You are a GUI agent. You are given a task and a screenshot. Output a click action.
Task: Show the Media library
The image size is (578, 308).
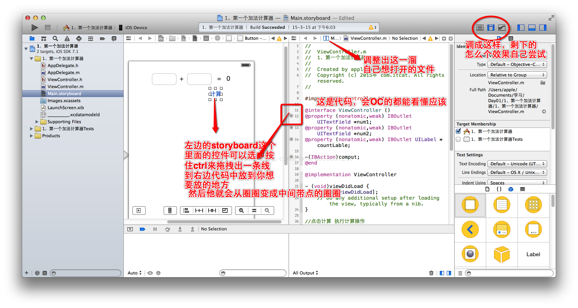[x=523, y=189]
